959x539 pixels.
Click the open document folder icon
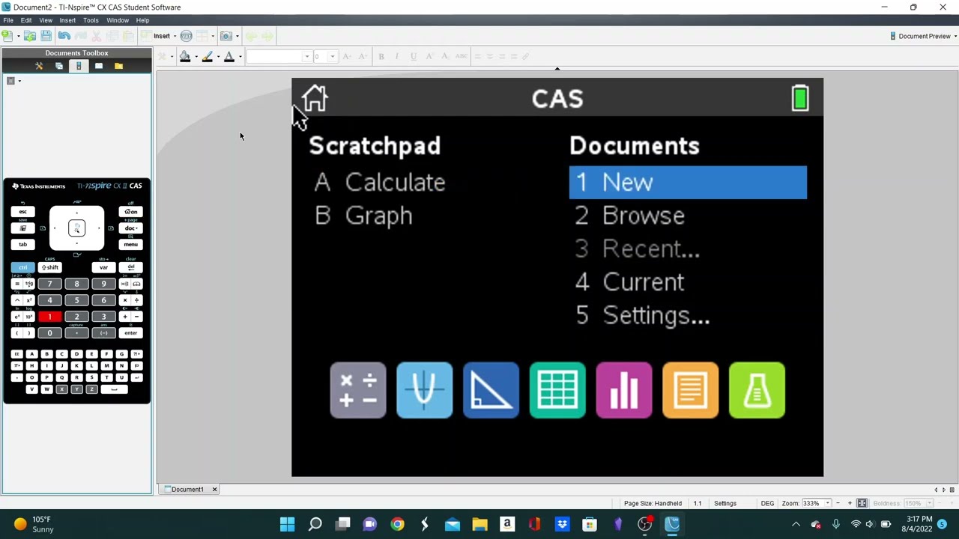click(x=30, y=36)
